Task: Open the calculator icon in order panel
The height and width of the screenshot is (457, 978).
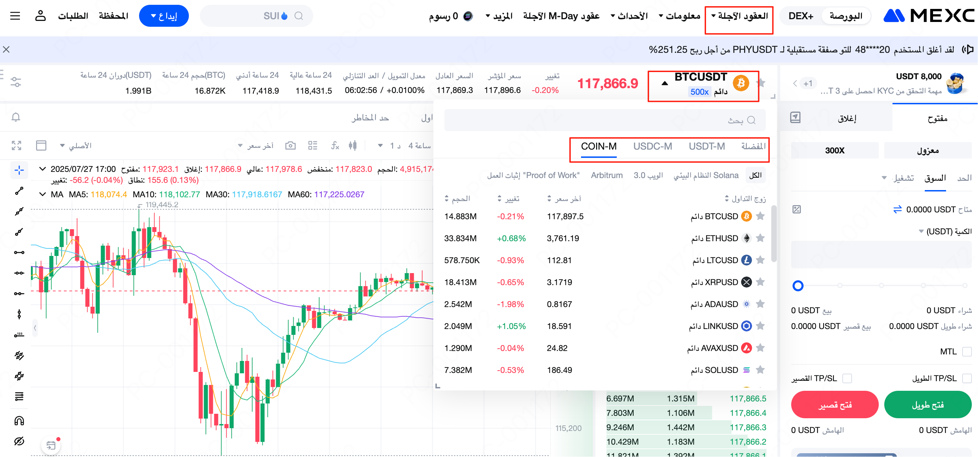Action: [797, 209]
